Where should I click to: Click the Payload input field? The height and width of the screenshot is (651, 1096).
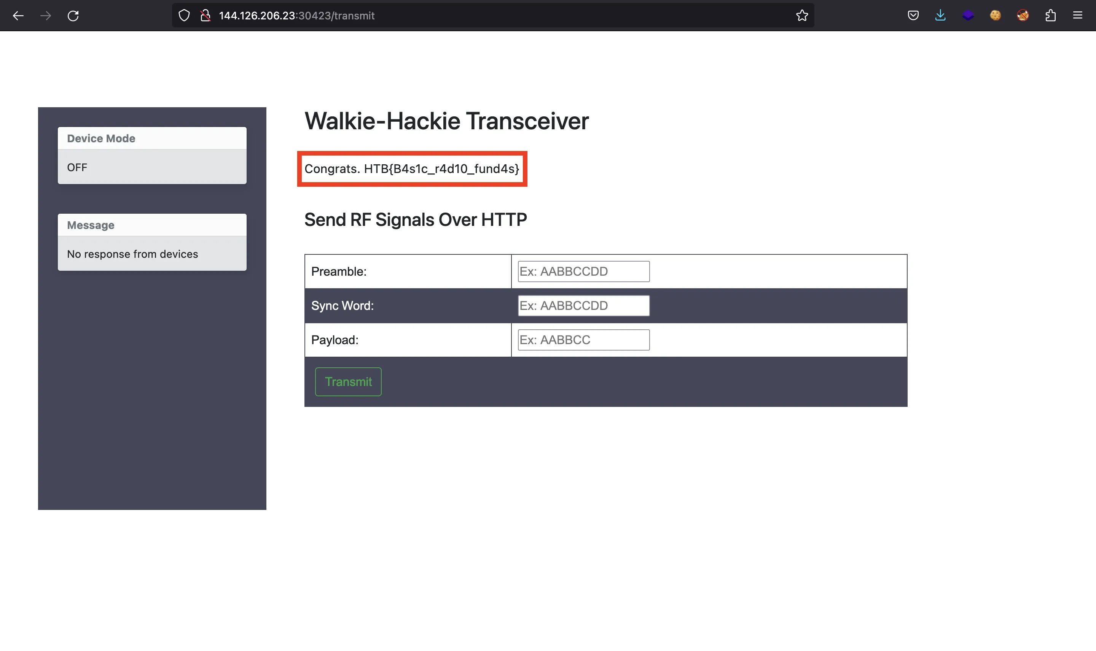click(x=583, y=340)
